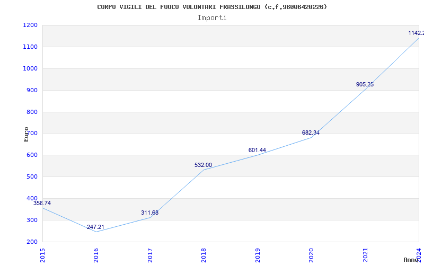Select the 311.68 data label
This screenshot has width=424, height=265.
click(x=149, y=213)
